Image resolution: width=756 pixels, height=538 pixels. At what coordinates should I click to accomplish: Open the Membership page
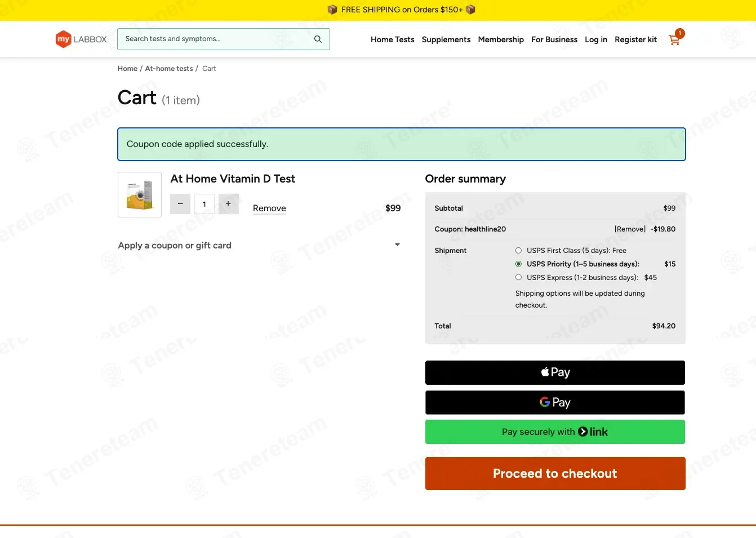(501, 39)
